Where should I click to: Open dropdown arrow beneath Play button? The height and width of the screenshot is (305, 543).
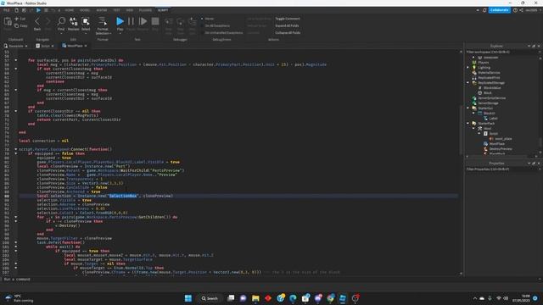pyautogui.click(x=120, y=34)
